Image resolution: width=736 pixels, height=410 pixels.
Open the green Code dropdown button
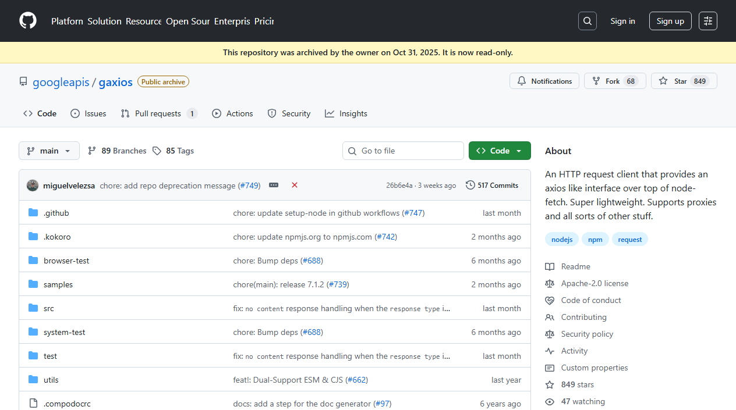[500, 151]
